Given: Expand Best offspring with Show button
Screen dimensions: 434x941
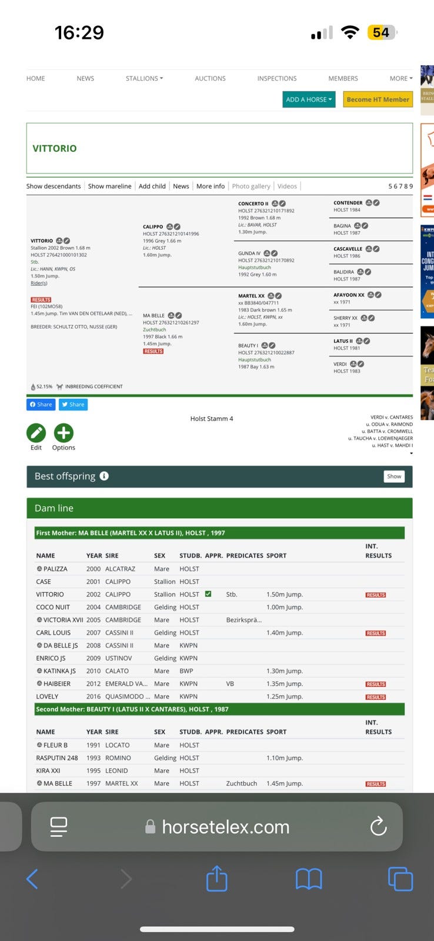Looking at the screenshot, I should click(x=394, y=476).
